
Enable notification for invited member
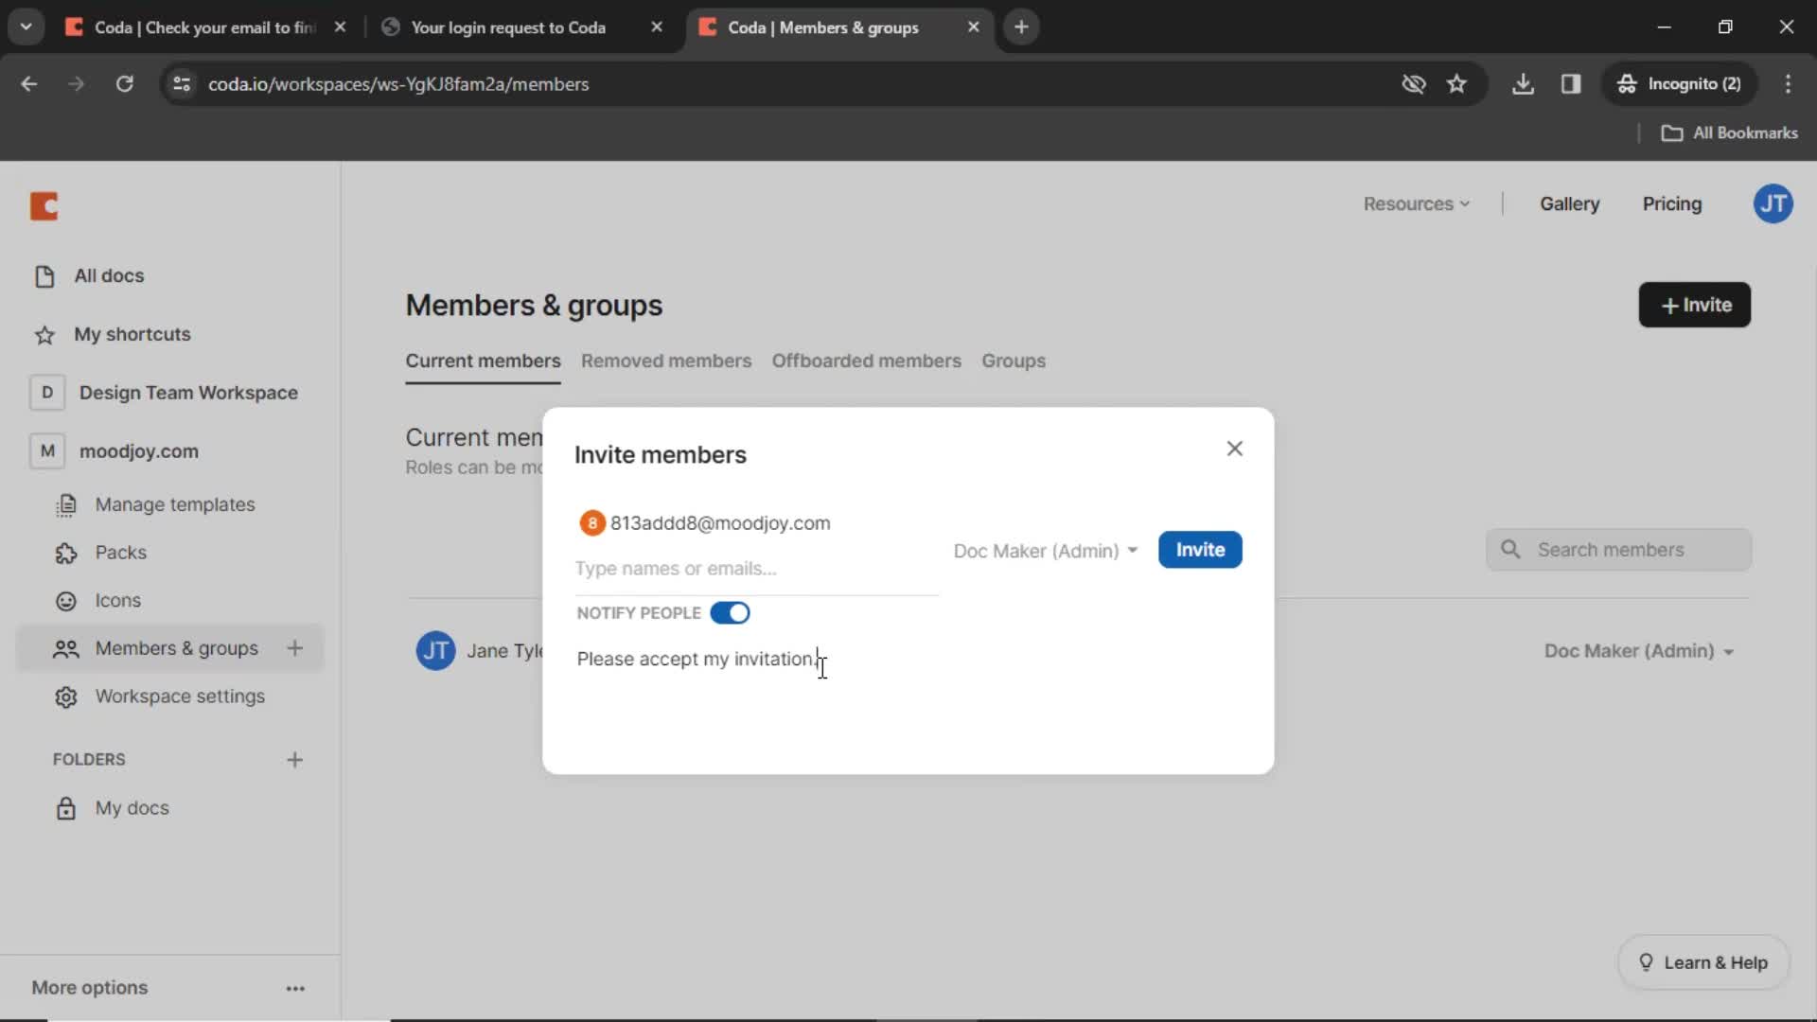[x=730, y=612]
